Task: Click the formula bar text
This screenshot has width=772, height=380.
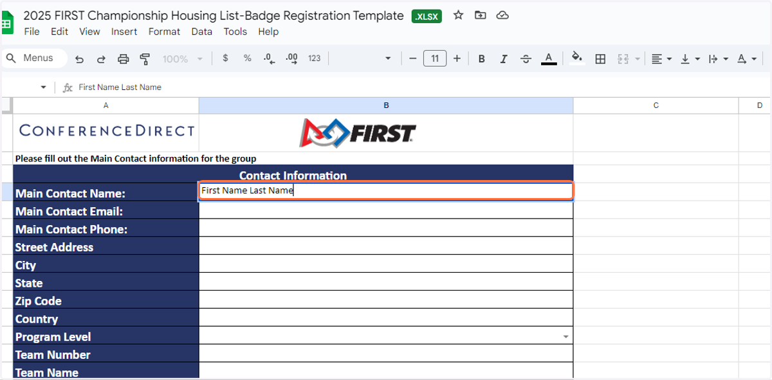Action: click(x=120, y=87)
